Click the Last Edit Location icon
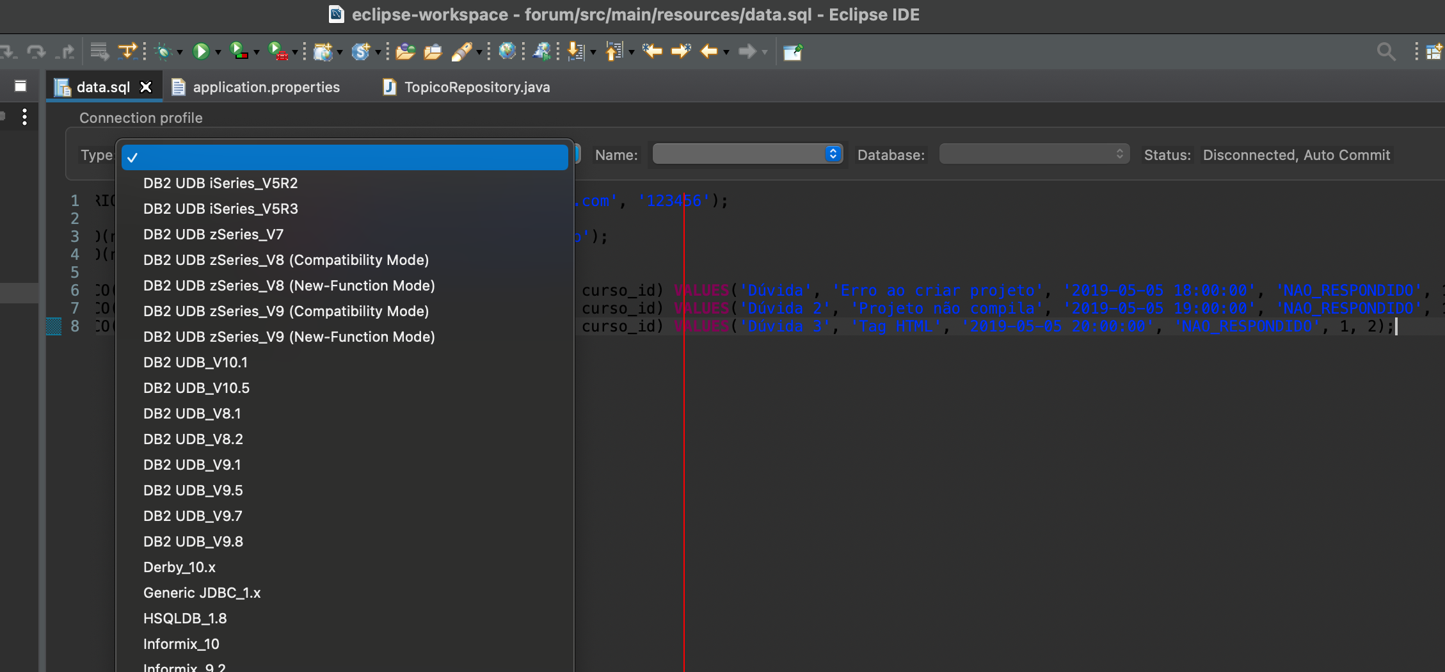 click(x=652, y=51)
